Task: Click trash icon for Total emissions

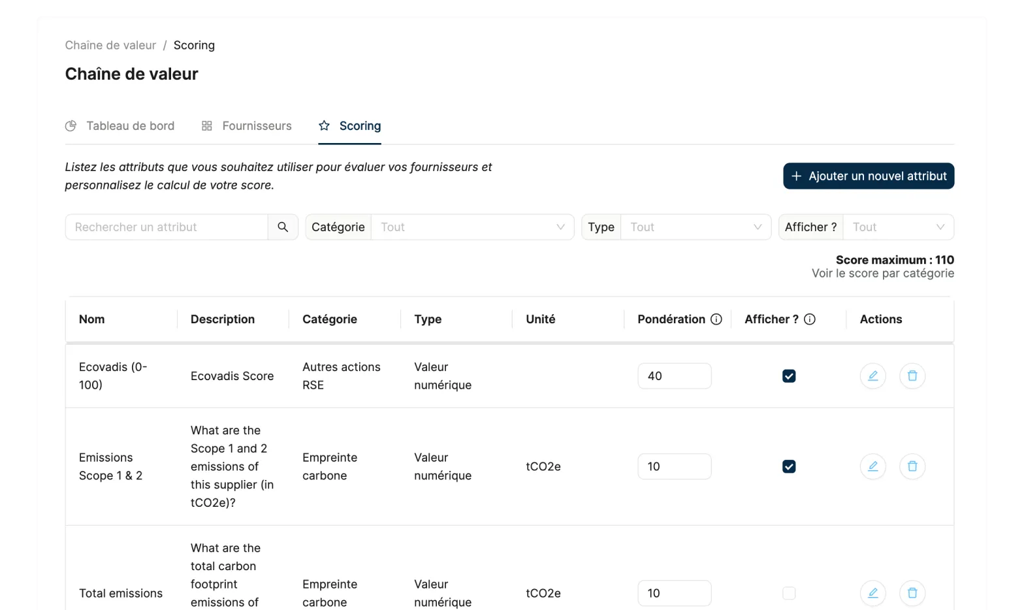Action: (912, 593)
